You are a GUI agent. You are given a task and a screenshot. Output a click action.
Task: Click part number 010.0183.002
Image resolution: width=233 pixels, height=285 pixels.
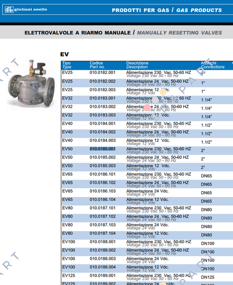point(103,106)
